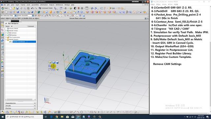This screenshot has height=119, width=211.
Task: Open File Explorer from the taskbar
Action: coord(62,117)
